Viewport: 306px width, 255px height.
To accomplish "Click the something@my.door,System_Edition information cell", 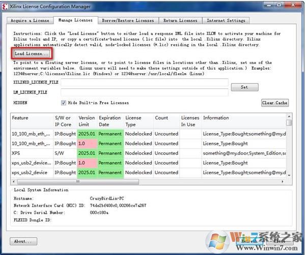I will tap(244, 153).
